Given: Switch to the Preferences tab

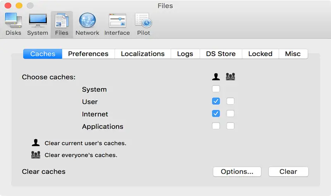Looking at the screenshot, I should [88, 54].
